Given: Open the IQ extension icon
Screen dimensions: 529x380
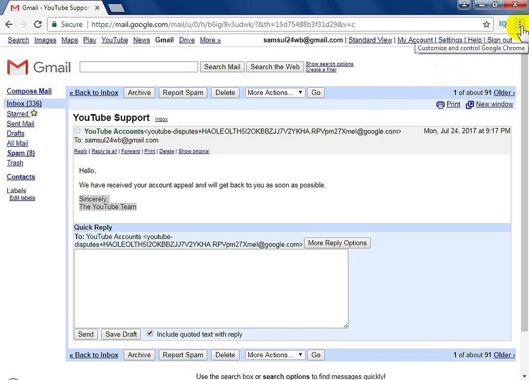Looking at the screenshot, I should click(503, 24).
